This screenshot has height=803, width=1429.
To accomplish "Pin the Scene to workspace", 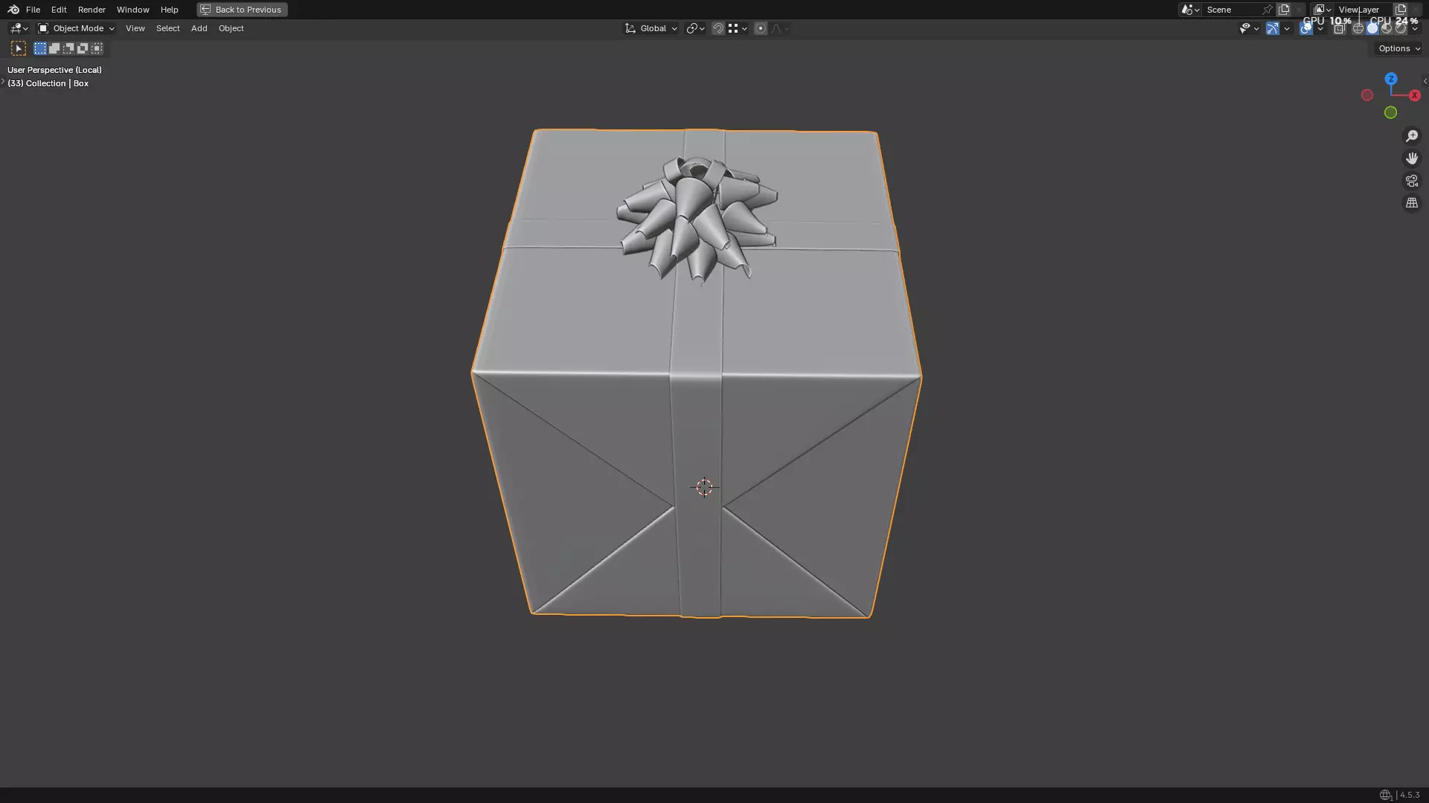I will pos(1267,10).
